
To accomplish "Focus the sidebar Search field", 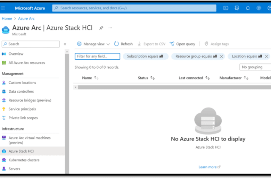I will [x=31, y=44].
